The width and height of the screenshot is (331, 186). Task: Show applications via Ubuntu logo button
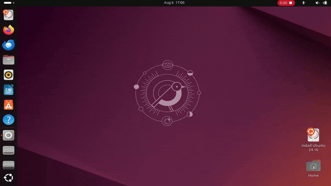click(x=8, y=178)
